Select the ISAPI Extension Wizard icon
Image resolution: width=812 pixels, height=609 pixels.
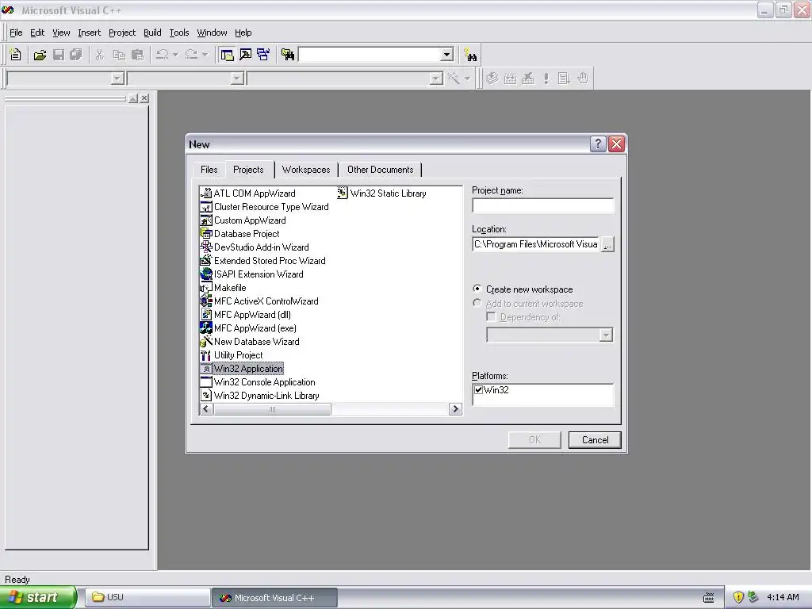(205, 274)
